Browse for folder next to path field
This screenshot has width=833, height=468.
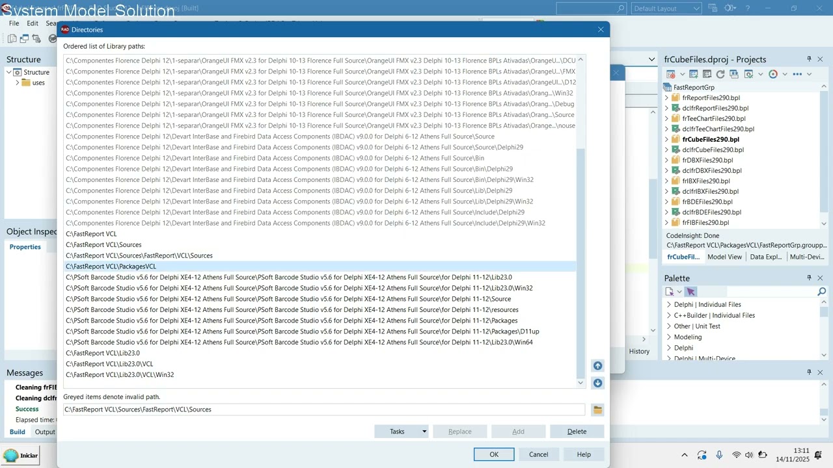click(x=597, y=409)
